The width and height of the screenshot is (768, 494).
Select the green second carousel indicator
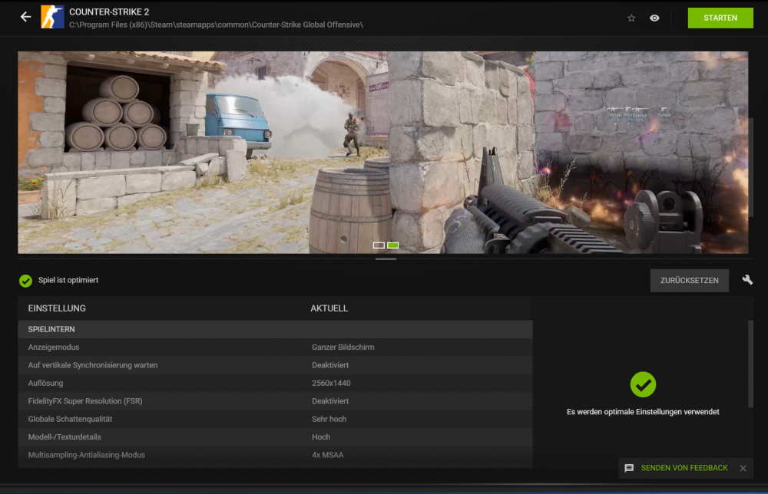coord(393,245)
